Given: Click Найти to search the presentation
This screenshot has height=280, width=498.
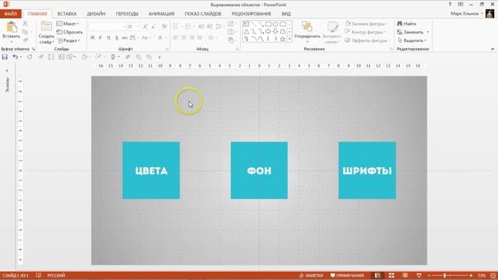Looking at the screenshot, I should click(406, 24).
